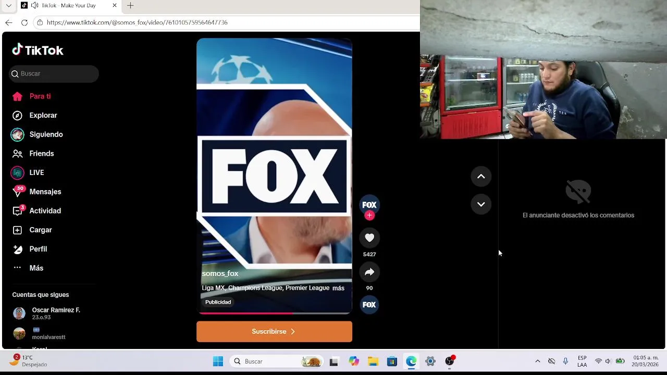Viewport: 667px width, 375px height.
Task: Open the ESP LAA language switcher
Action: (582, 361)
